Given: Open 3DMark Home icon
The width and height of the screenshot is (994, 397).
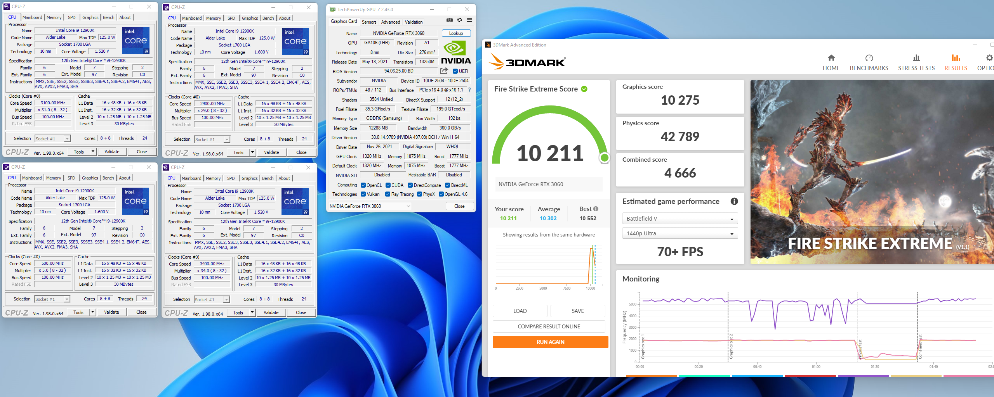Looking at the screenshot, I should click(831, 58).
